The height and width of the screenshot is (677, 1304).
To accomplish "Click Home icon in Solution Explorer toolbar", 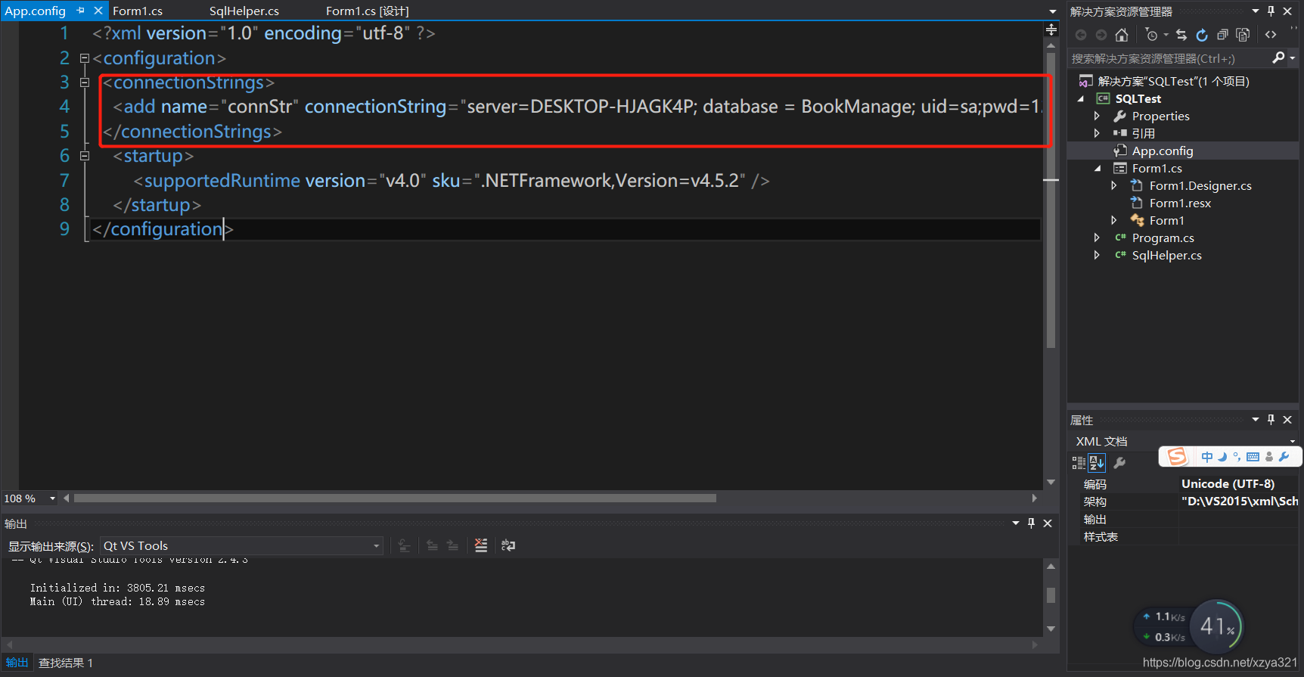I will click(x=1122, y=35).
